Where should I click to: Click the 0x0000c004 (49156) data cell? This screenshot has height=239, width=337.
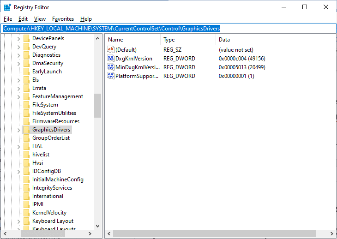(x=242, y=59)
